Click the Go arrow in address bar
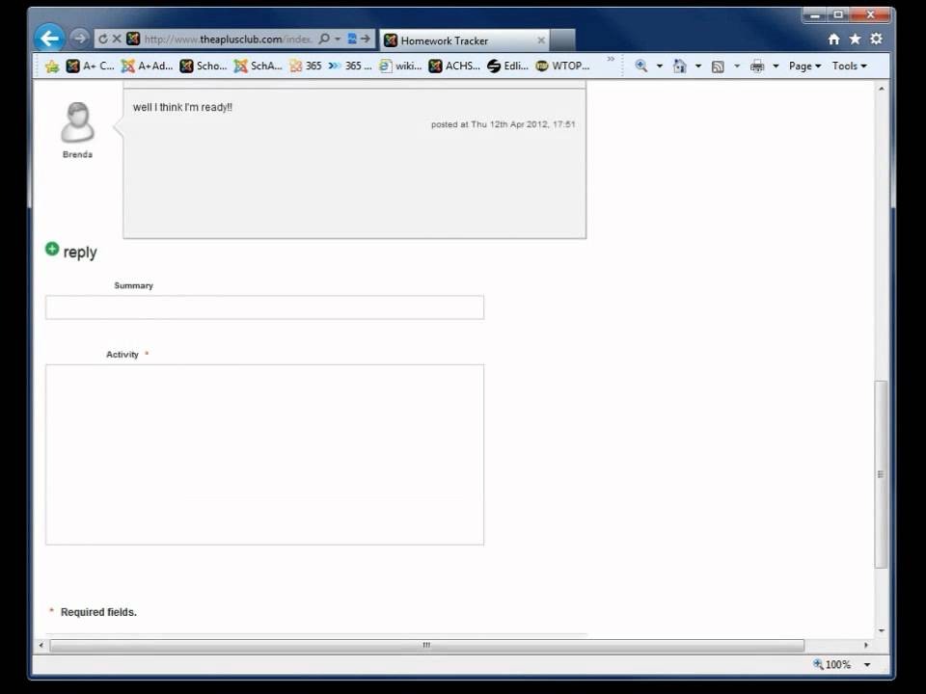 pos(367,39)
